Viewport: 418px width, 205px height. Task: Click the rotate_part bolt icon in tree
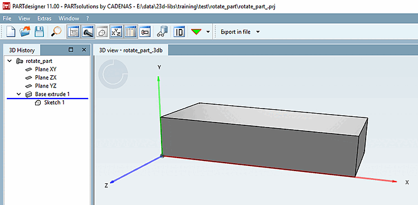(x=20, y=61)
